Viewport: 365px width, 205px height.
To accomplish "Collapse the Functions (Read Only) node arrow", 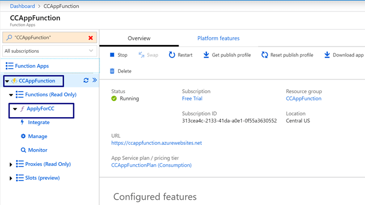I will (x=11, y=95).
